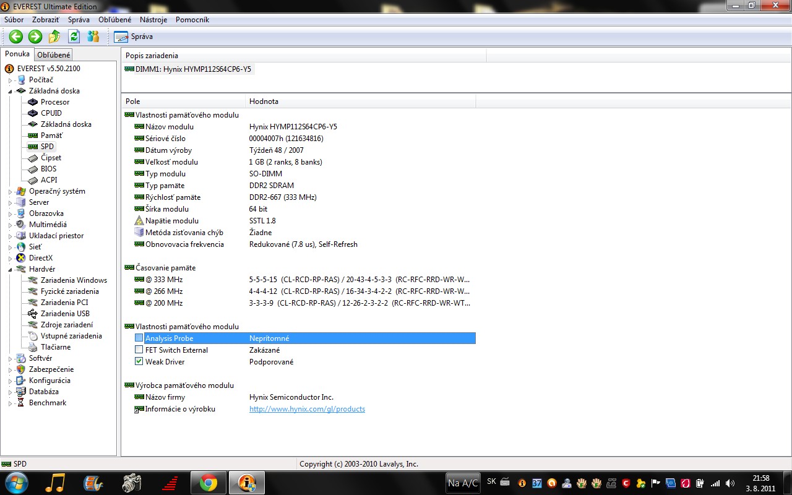Viewport: 792px width, 495px height.
Task: Open the Súbor menu
Action: tap(14, 20)
